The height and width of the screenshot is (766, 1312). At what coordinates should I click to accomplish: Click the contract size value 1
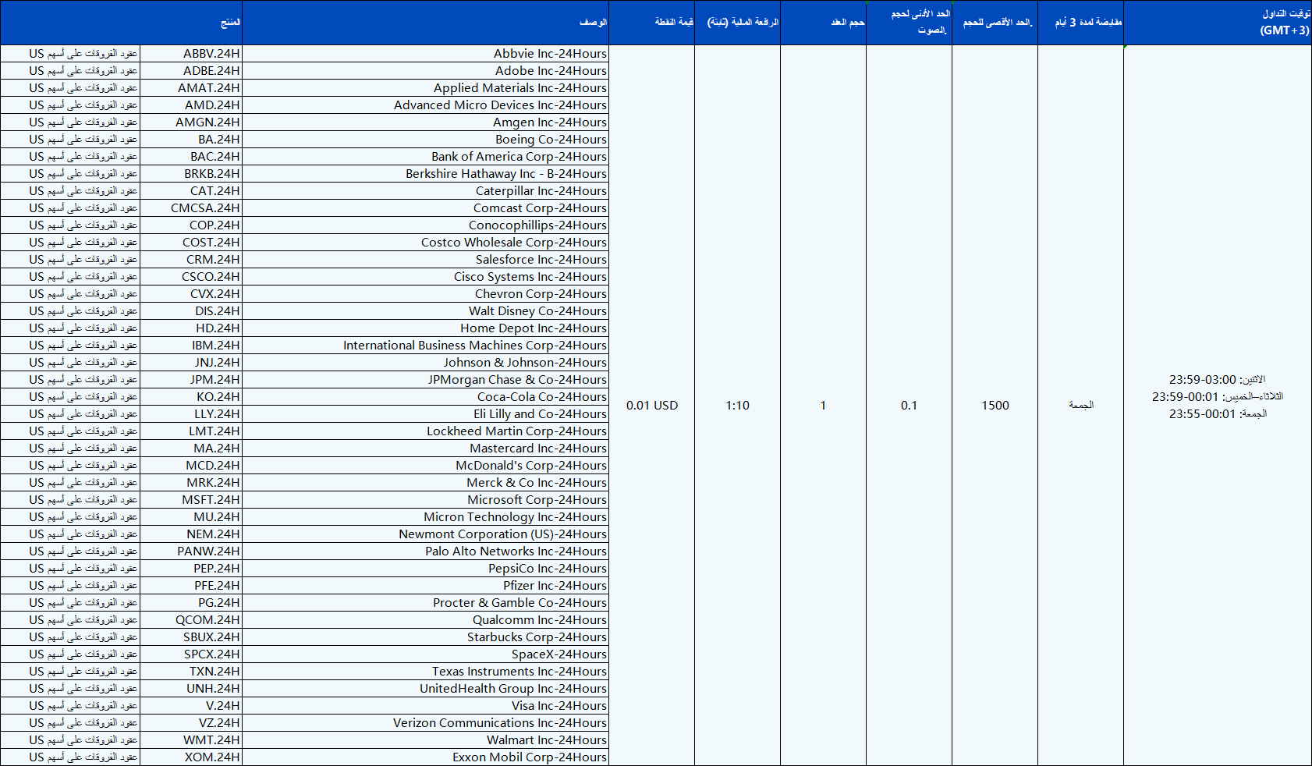[823, 406]
